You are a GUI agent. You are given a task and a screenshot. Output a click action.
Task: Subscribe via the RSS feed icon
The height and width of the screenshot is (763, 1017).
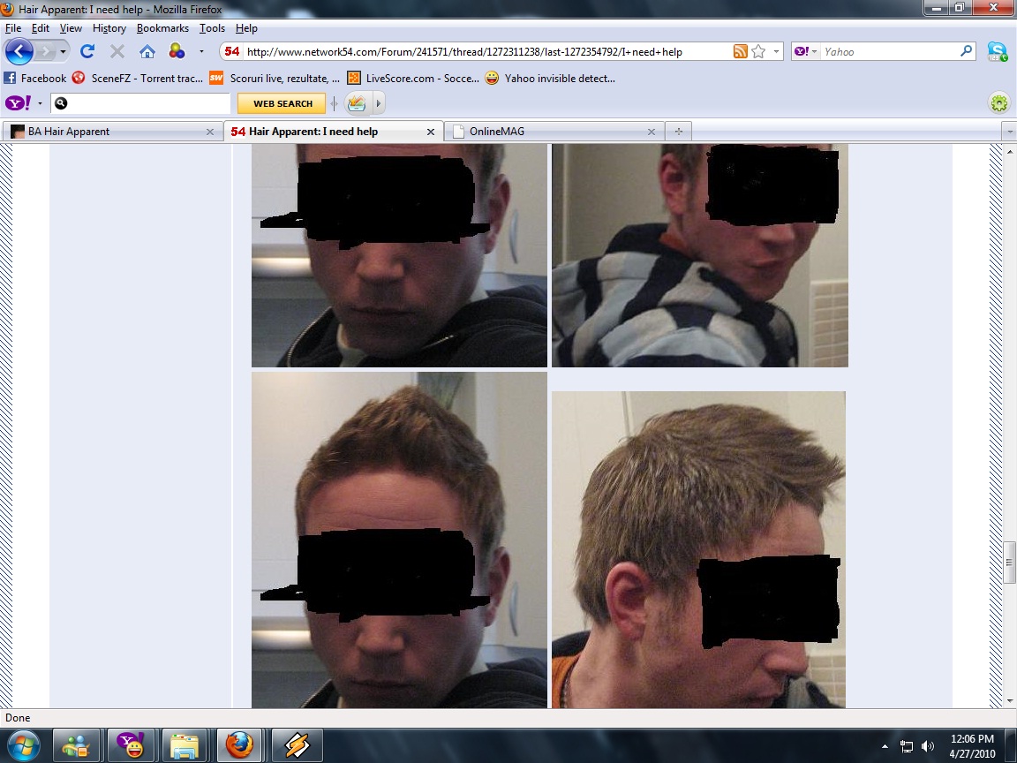(740, 51)
